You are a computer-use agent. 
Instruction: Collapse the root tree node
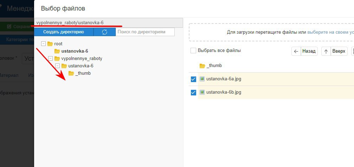tap(43, 44)
